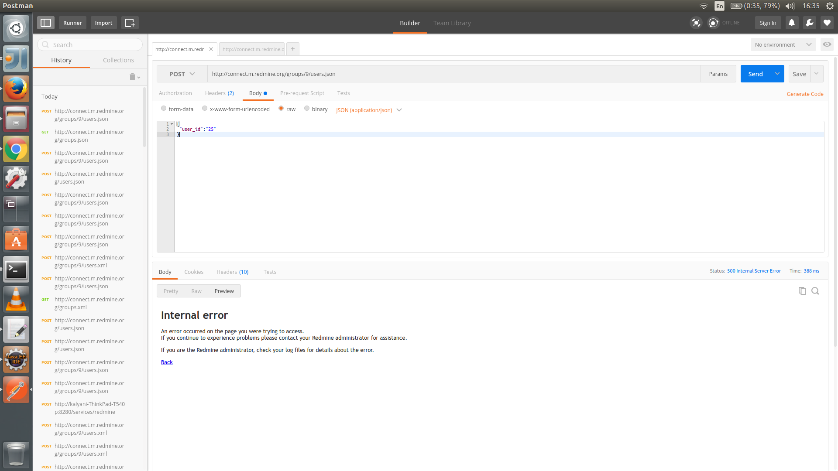
Task: Open the sound volume indicator
Action: click(x=790, y=6)
